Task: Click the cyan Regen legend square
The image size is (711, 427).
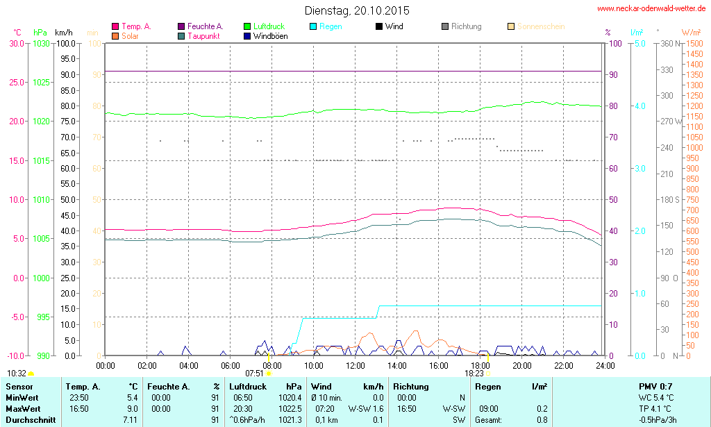Action: [x=313, y=27]
